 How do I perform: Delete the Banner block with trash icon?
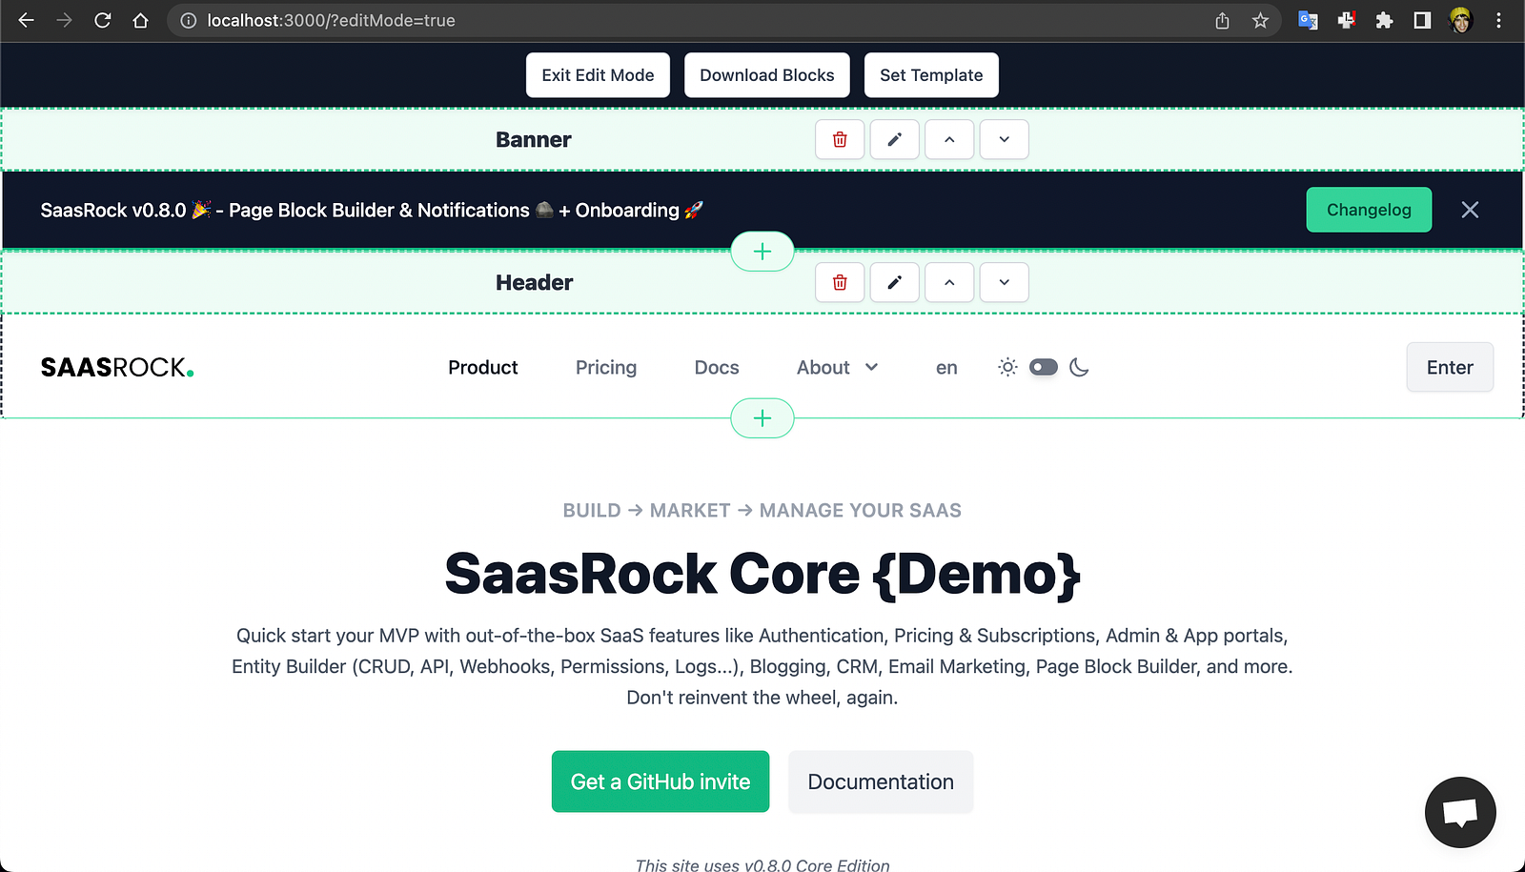pyautogui.click(x=840, y=139)
